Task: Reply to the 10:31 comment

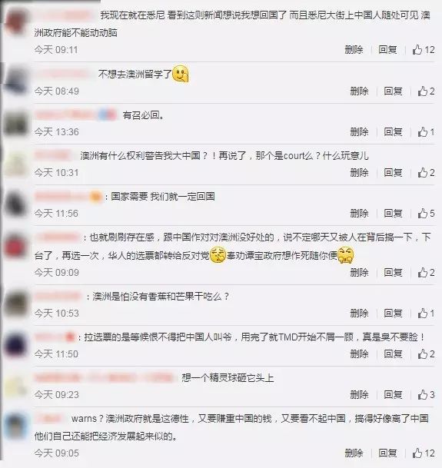Action: click(x=393, y=172)
